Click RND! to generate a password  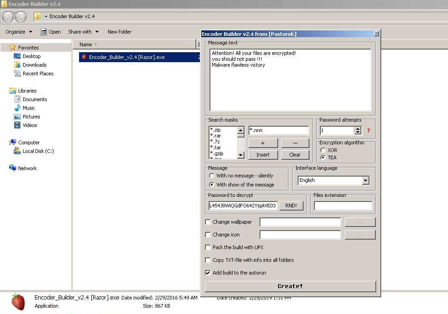291,206
